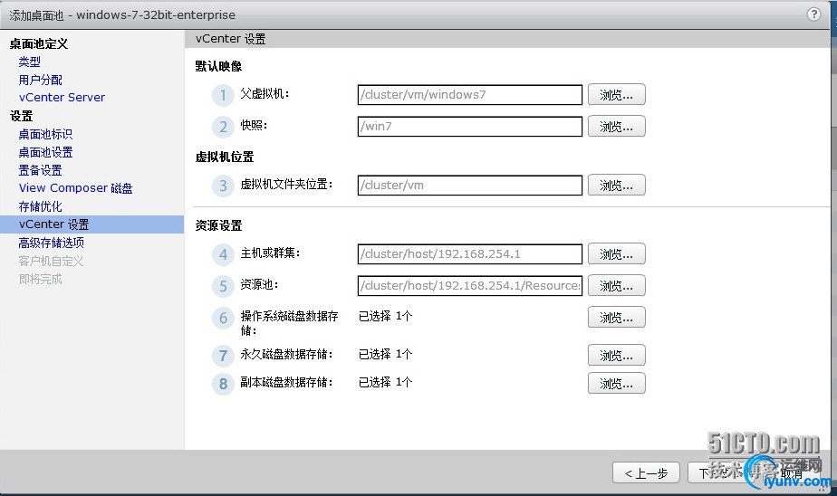This screenshot has height=496, width=837.
Task: Click the 资源设置 section heading
Action: [x=218, y=225]
